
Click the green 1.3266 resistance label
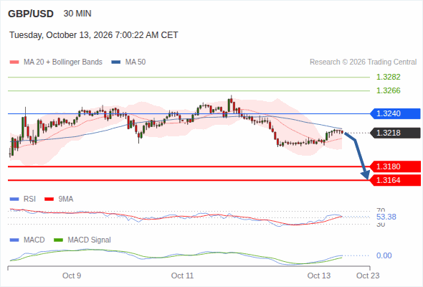388,90
